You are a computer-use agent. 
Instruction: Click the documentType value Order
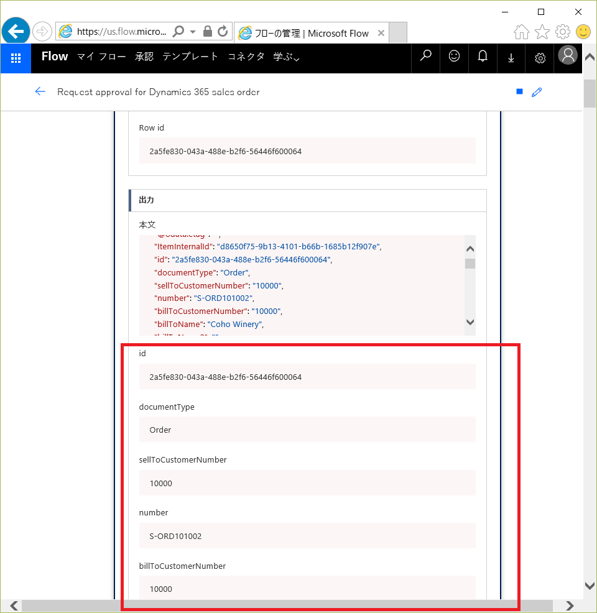307,429
